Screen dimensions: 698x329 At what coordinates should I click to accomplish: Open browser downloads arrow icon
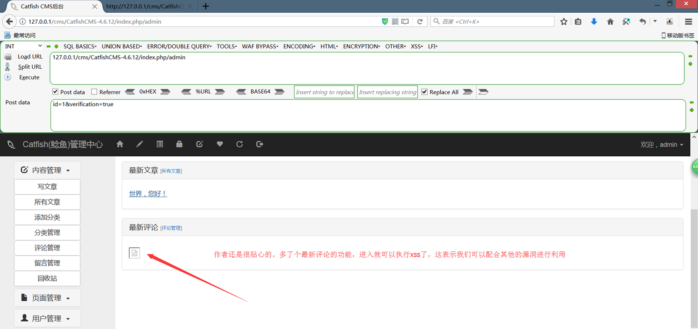[594, 21]
